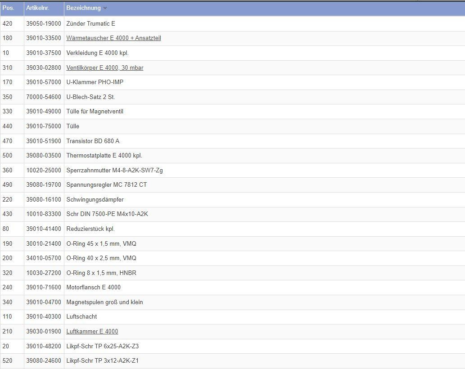
Task: Select Magnetspulen groß und klein entry
Action: 104,302
